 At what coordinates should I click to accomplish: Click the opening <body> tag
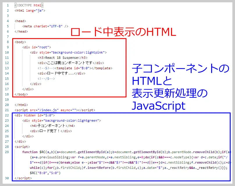(20, 42)
